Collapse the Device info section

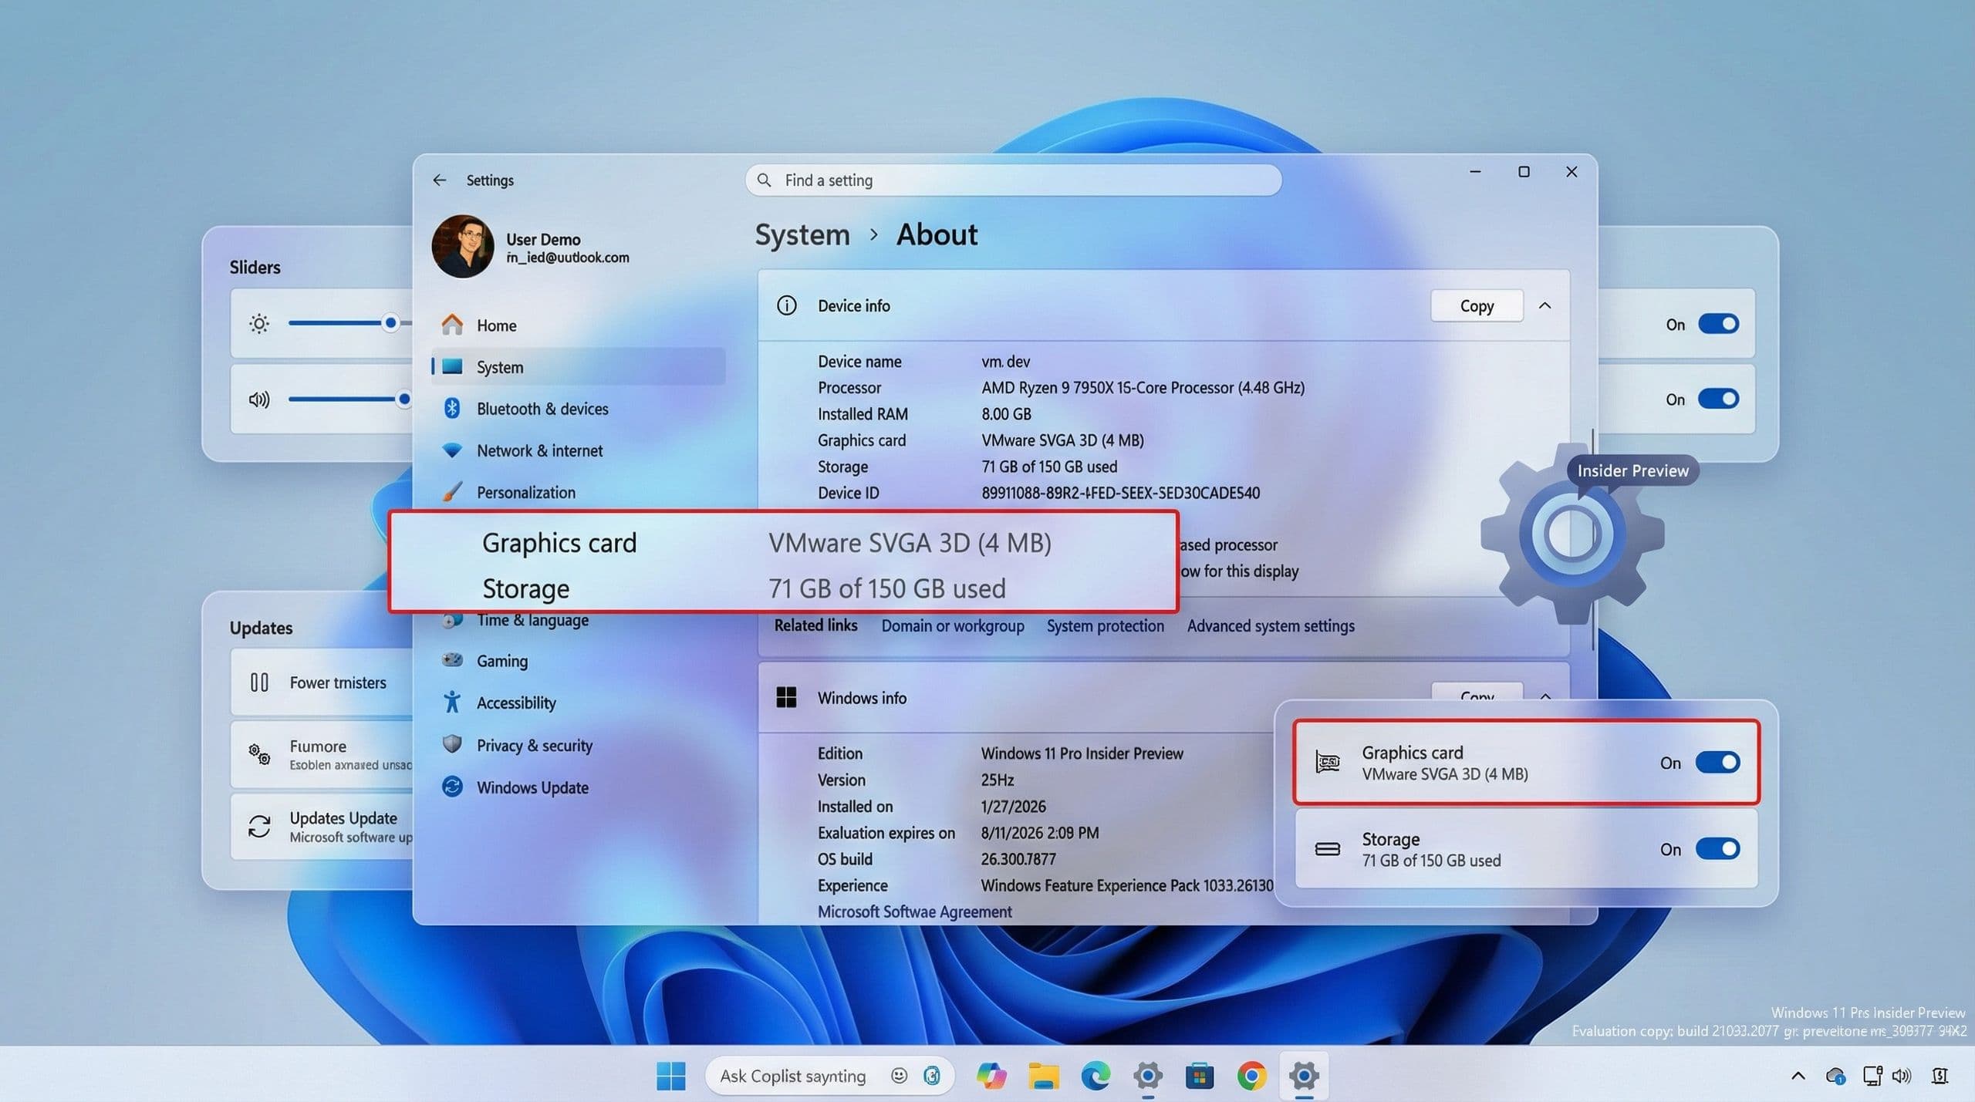1546,305
